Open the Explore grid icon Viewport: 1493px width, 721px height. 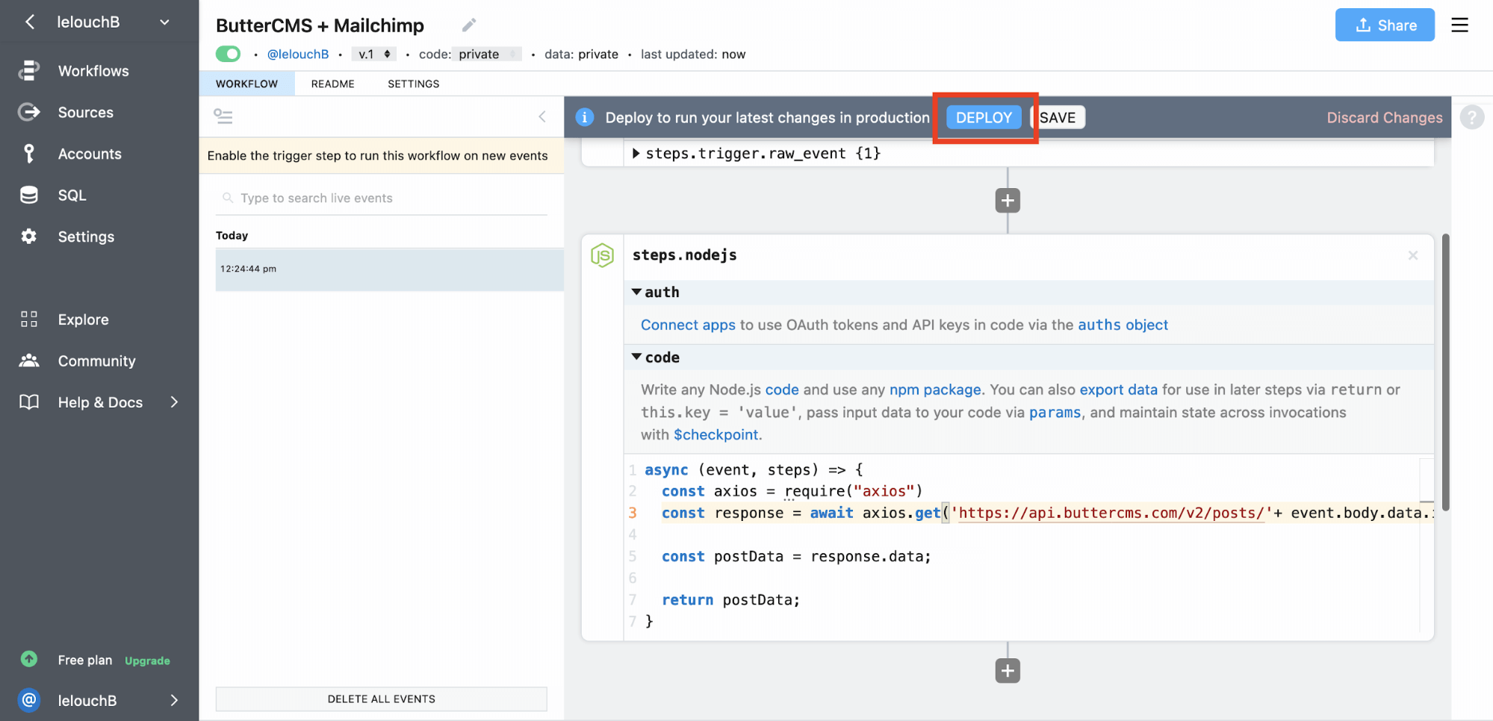(29, 319)
